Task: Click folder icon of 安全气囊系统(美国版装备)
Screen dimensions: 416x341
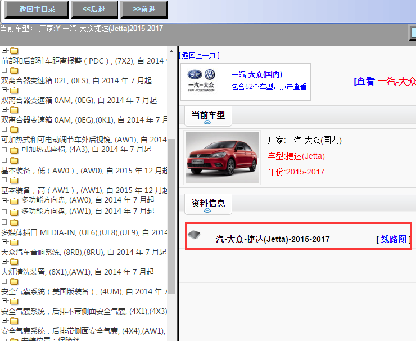Action: (14, 281)
